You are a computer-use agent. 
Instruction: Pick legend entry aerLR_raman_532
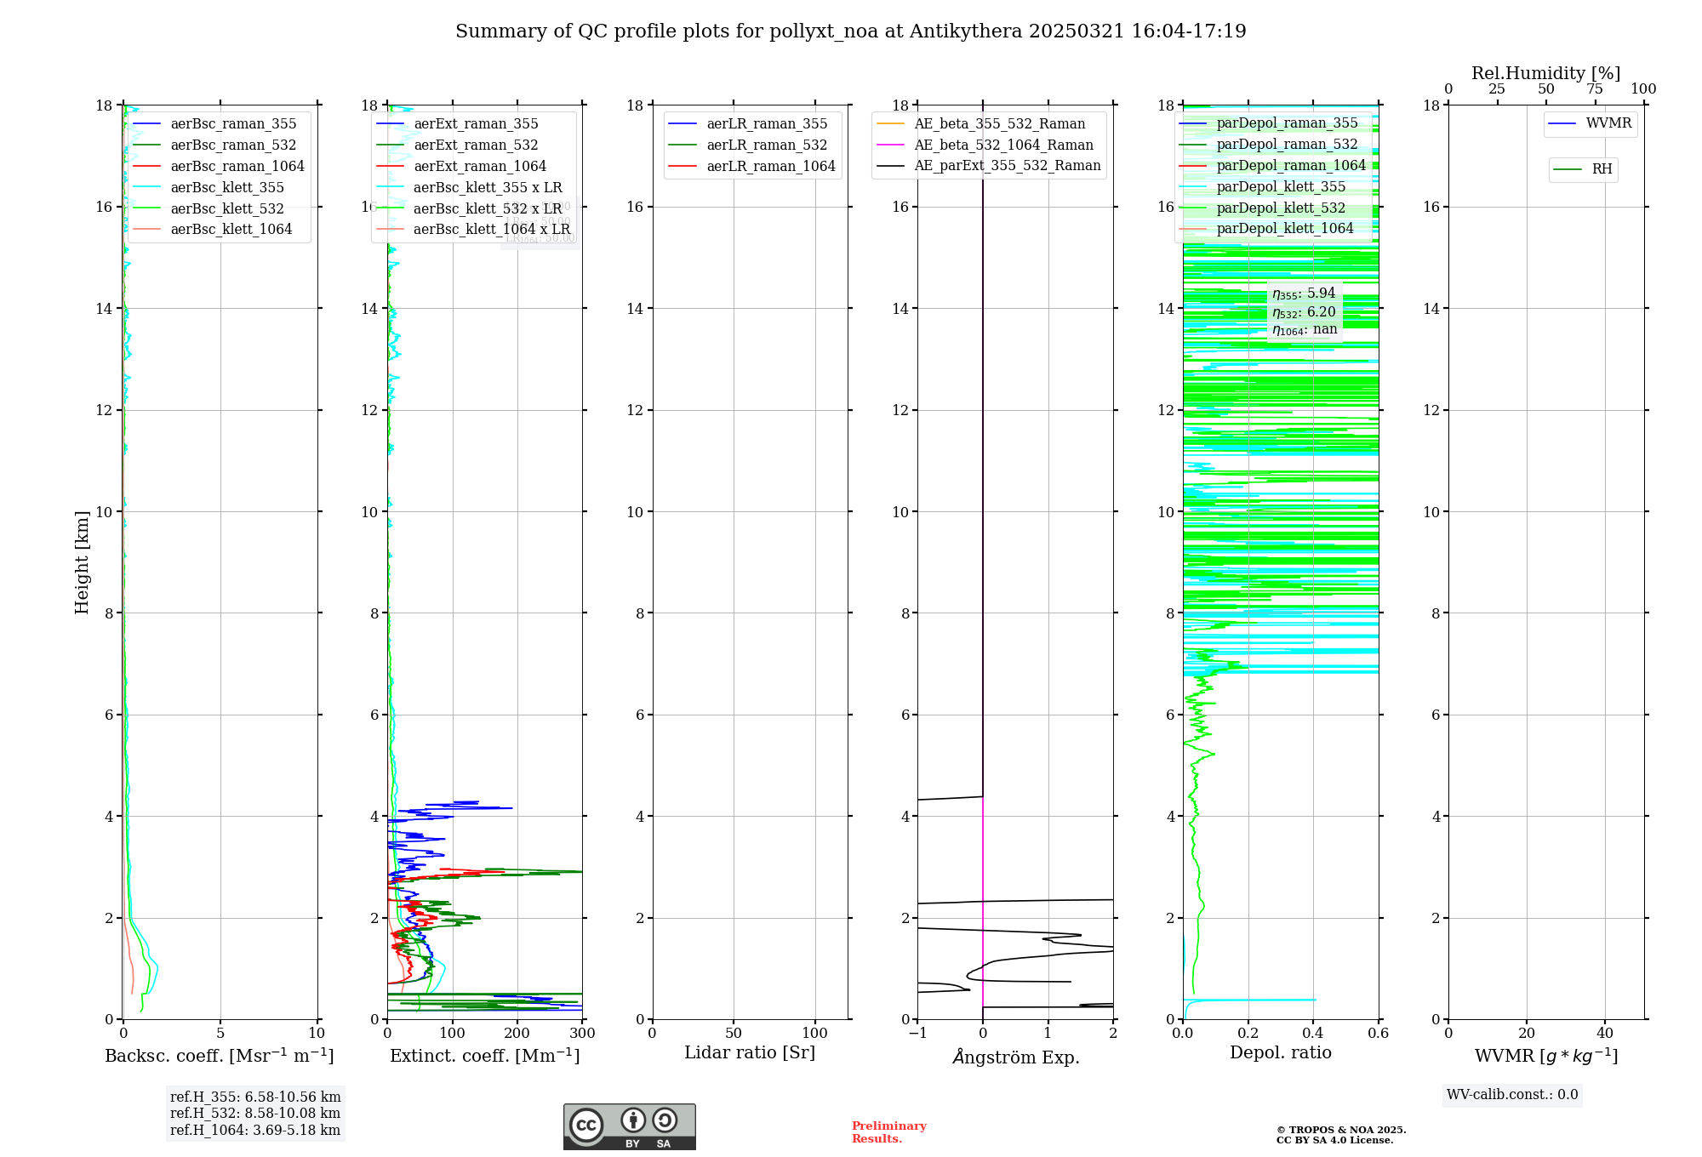(748, 145)
